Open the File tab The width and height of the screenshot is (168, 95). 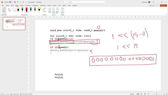(x=3, y=6)
